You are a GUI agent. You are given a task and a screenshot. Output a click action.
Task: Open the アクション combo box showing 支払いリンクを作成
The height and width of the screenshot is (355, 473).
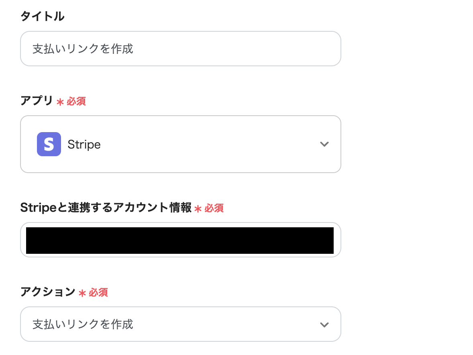pos(180,324)
